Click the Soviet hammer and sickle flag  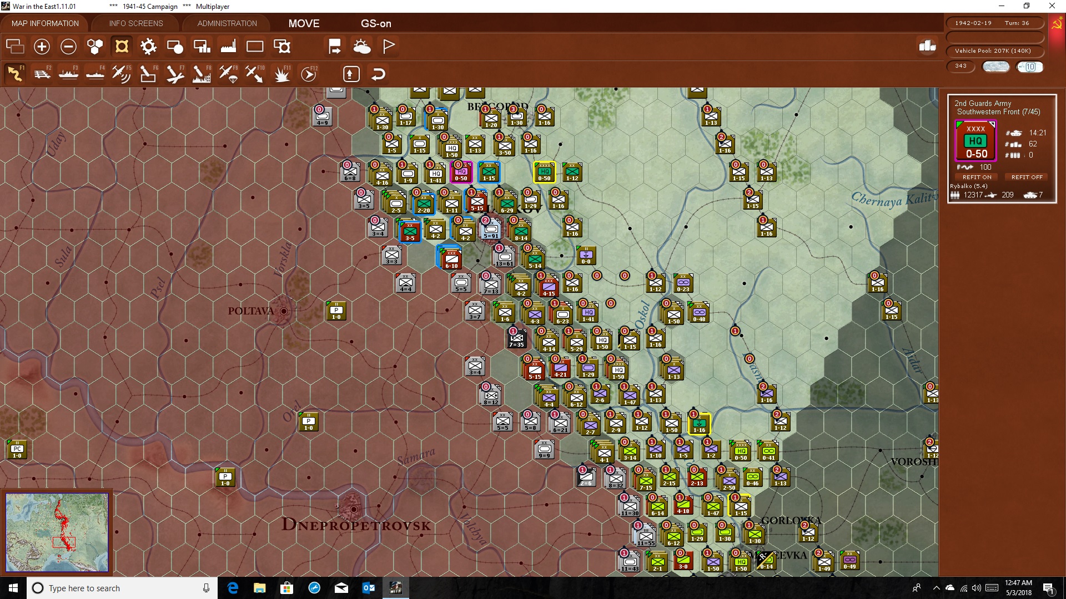click(x=1057, y=24)
